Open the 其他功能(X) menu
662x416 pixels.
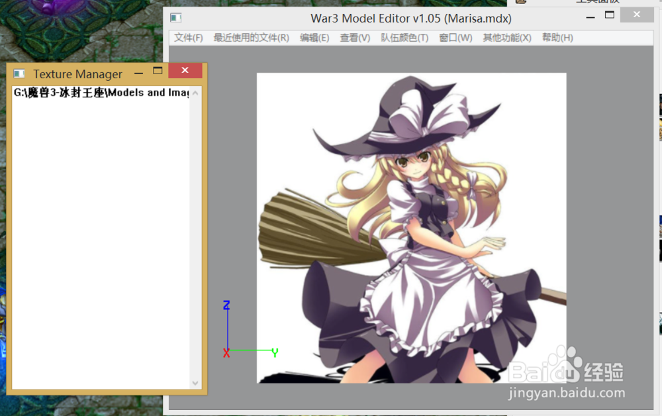[x=507, y=38]
